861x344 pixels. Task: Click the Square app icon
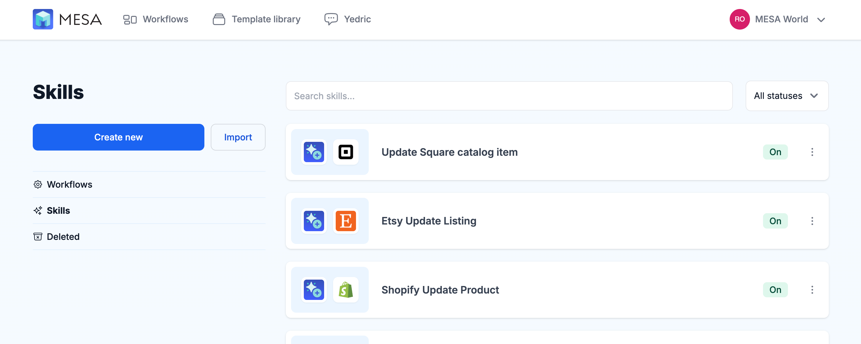click(346, 152)
